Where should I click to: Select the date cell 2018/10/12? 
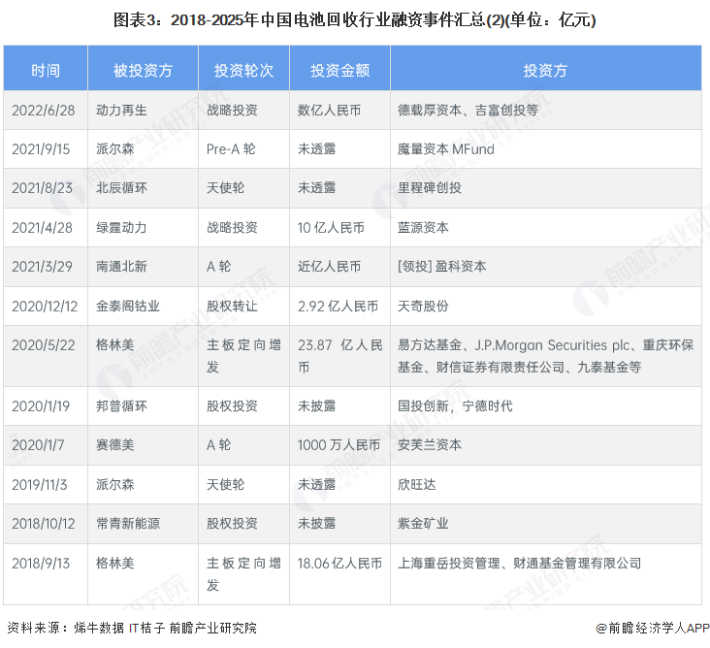(46, 524)
